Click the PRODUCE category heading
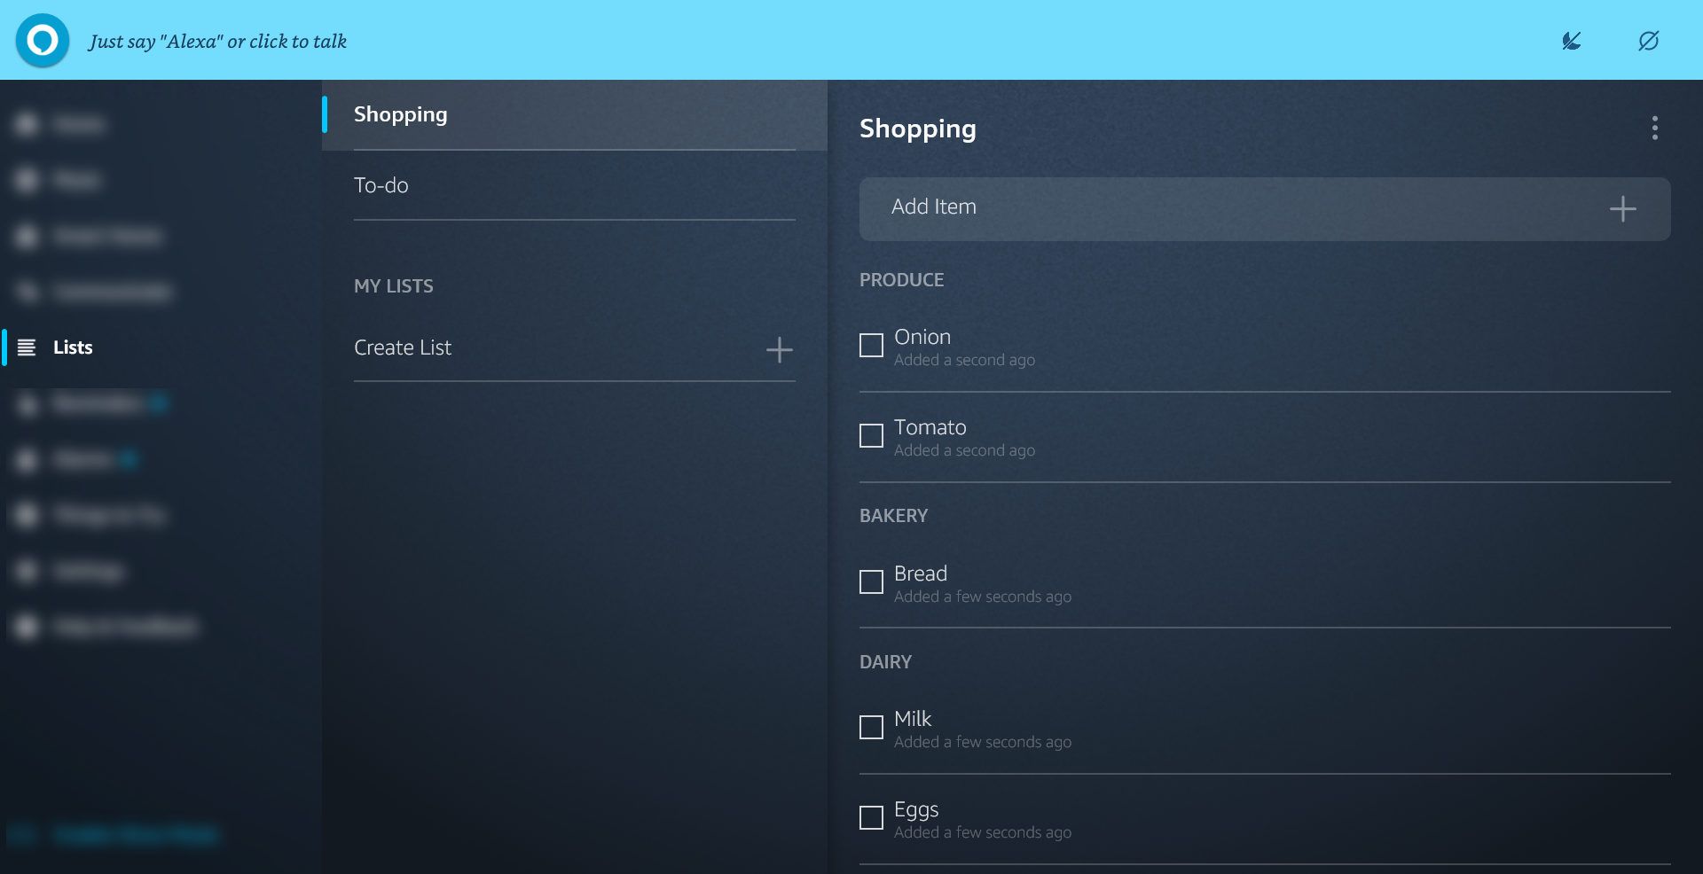The height and width of the screenshot is (874, 1703). pyautogui.click(x=902, y=280)
